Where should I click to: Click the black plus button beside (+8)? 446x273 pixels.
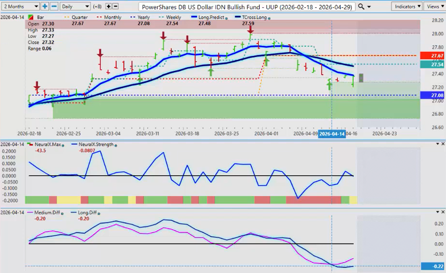tap(108, 7)
